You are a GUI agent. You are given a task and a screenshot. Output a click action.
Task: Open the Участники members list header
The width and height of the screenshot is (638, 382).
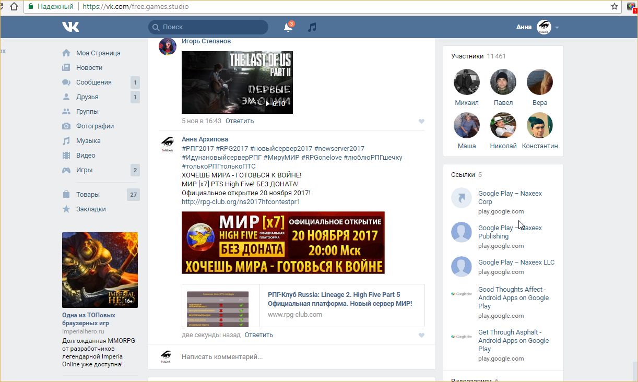coord(467,56)
